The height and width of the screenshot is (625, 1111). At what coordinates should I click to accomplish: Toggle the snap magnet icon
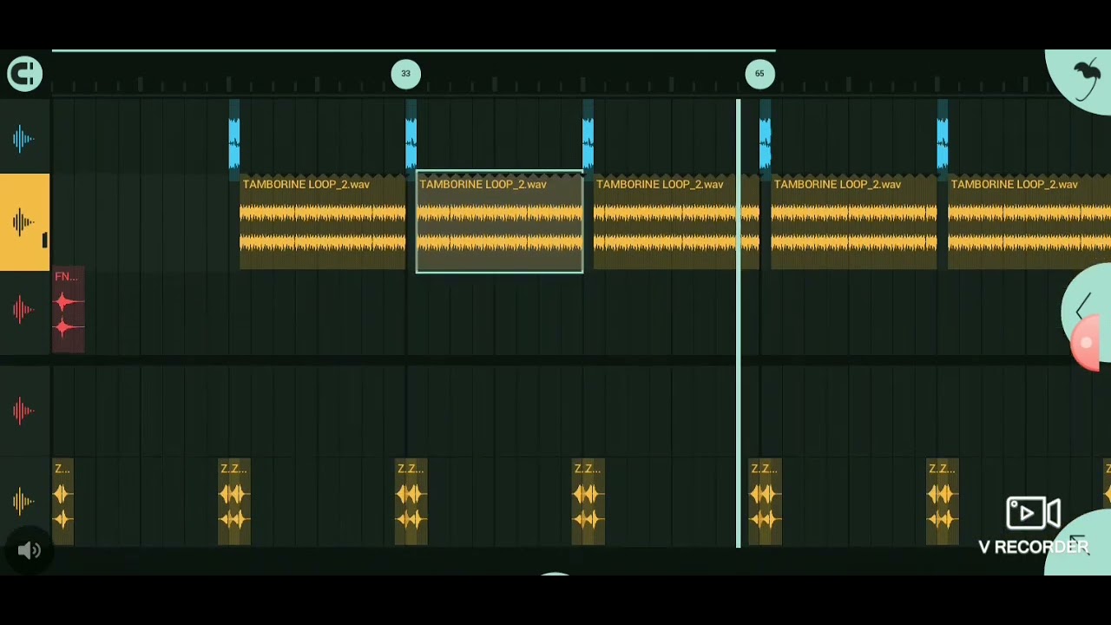[x=24, y=74]
